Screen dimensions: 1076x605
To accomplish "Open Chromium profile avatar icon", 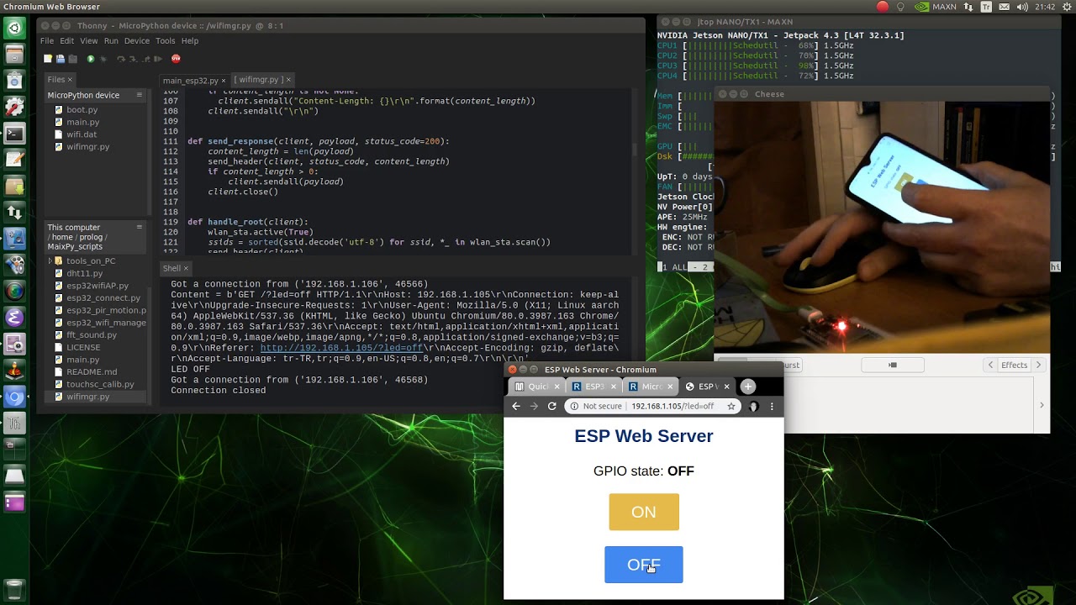I will (753, 406).
